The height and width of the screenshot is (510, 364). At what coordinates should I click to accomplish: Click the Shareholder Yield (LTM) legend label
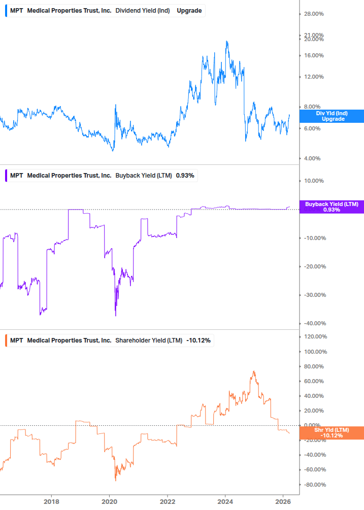pyautogui.click(x=149, y=341)
